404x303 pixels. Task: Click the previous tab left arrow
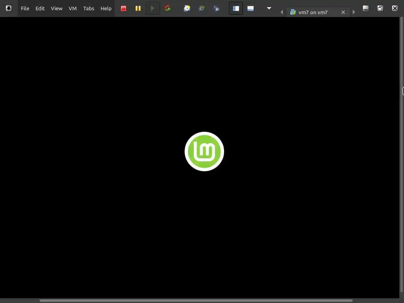[x=282, y=12]
